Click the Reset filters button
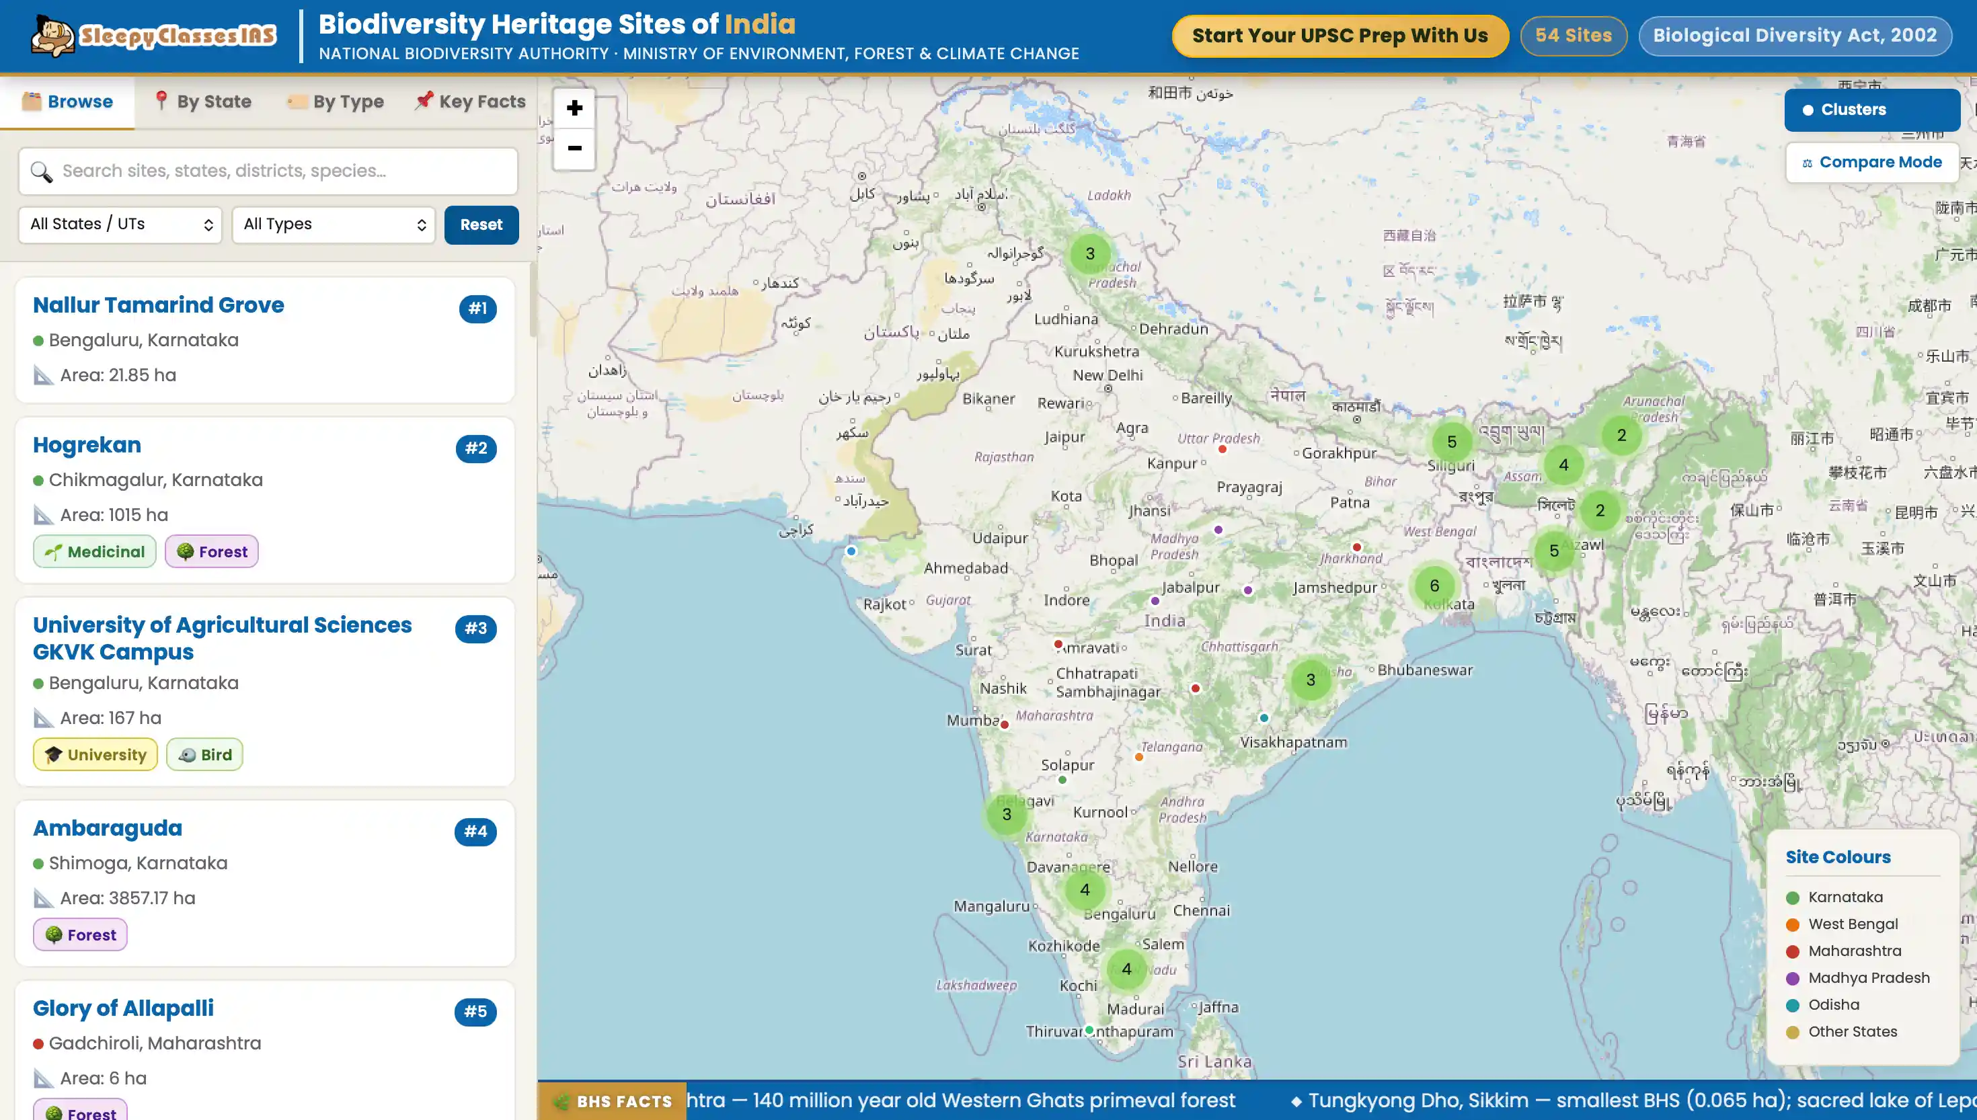The width and height of the screenshot is (1977, 1120). [481, 225]
